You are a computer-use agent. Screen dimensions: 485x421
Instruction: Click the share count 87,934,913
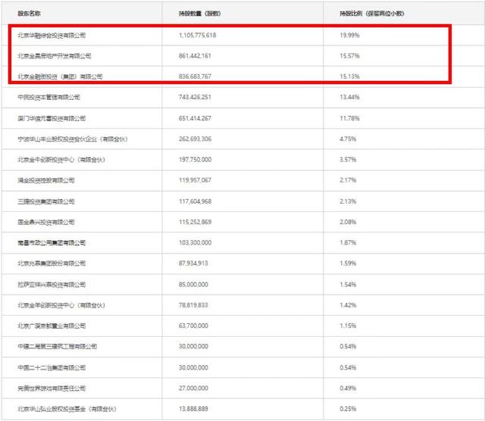[x=193, y=264]
